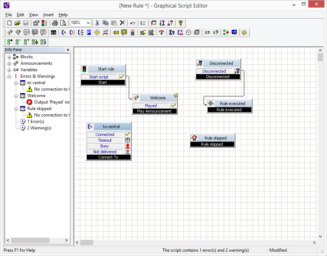327x256 pixels.
Task: Expand the Variables tree node
Action: [x=9, y=70]
